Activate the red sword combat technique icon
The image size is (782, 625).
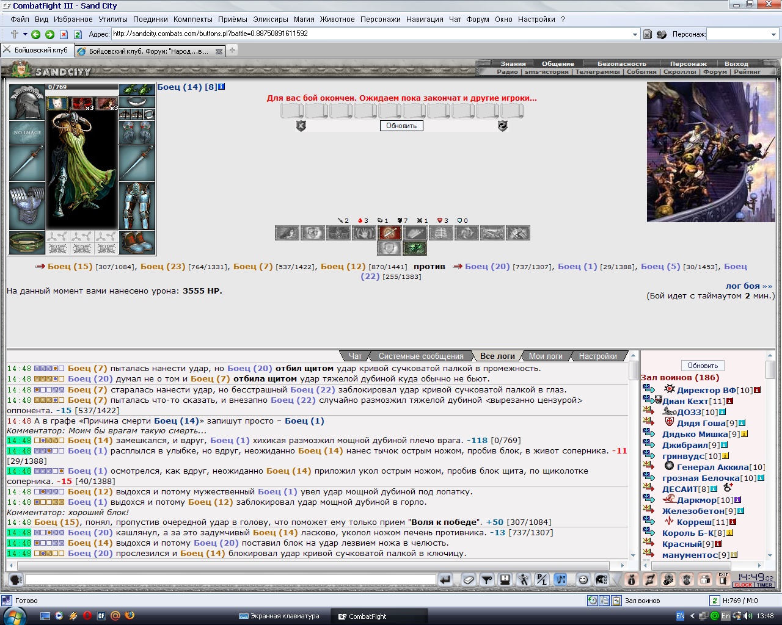[x=390, y=233]
